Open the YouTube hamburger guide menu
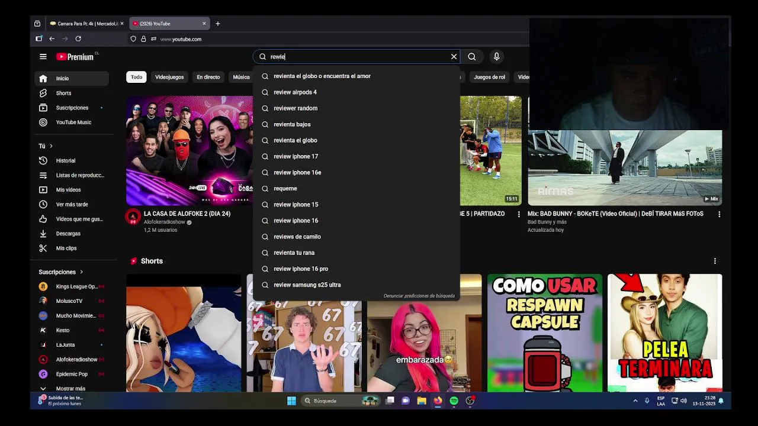758x426 pixels. (x=43, y=57)
